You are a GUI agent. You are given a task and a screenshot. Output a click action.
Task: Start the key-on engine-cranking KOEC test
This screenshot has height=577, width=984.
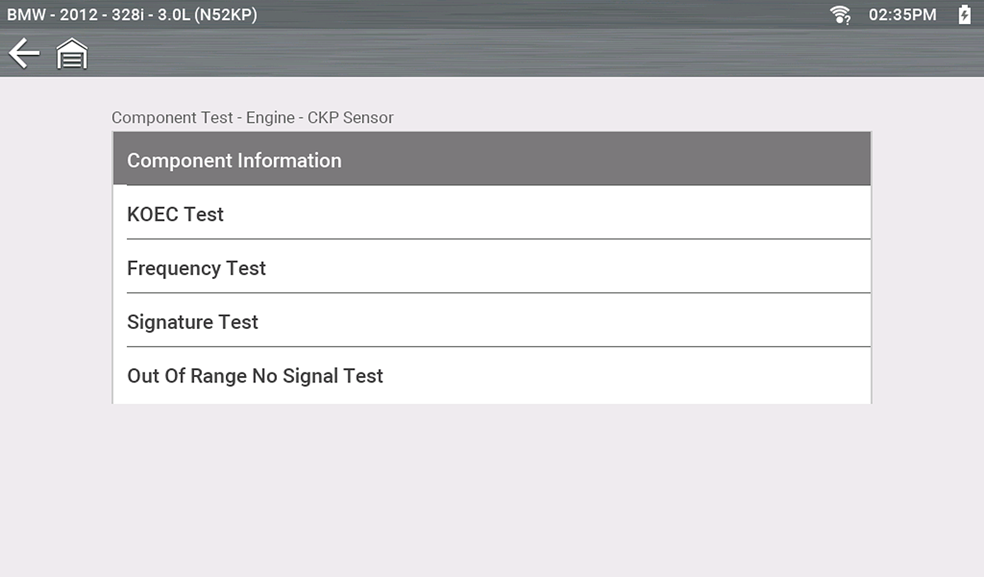point(491,214)
